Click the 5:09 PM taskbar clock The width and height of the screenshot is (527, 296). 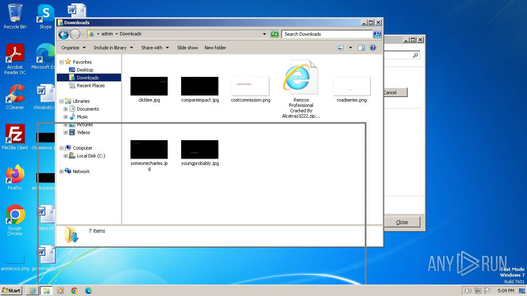coord(506,291)
